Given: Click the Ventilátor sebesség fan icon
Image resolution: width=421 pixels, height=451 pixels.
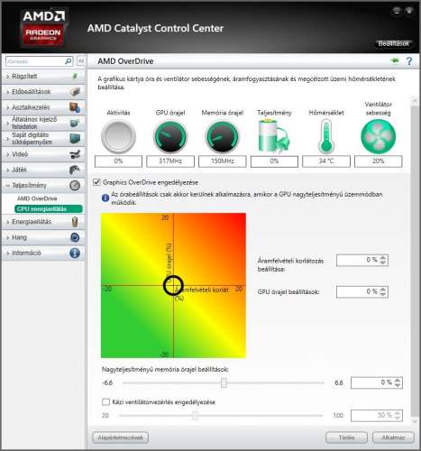Looking at the screenshot, I should pos(378,136).
